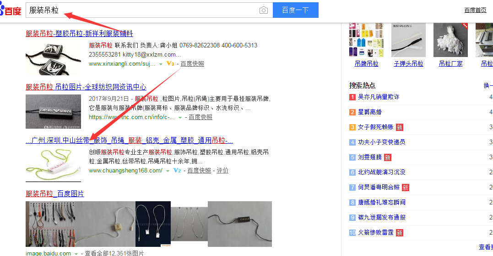Open the 服装吊粒_百度图片 result title
This screenshot has width=493, height=256.
point(55,194)
